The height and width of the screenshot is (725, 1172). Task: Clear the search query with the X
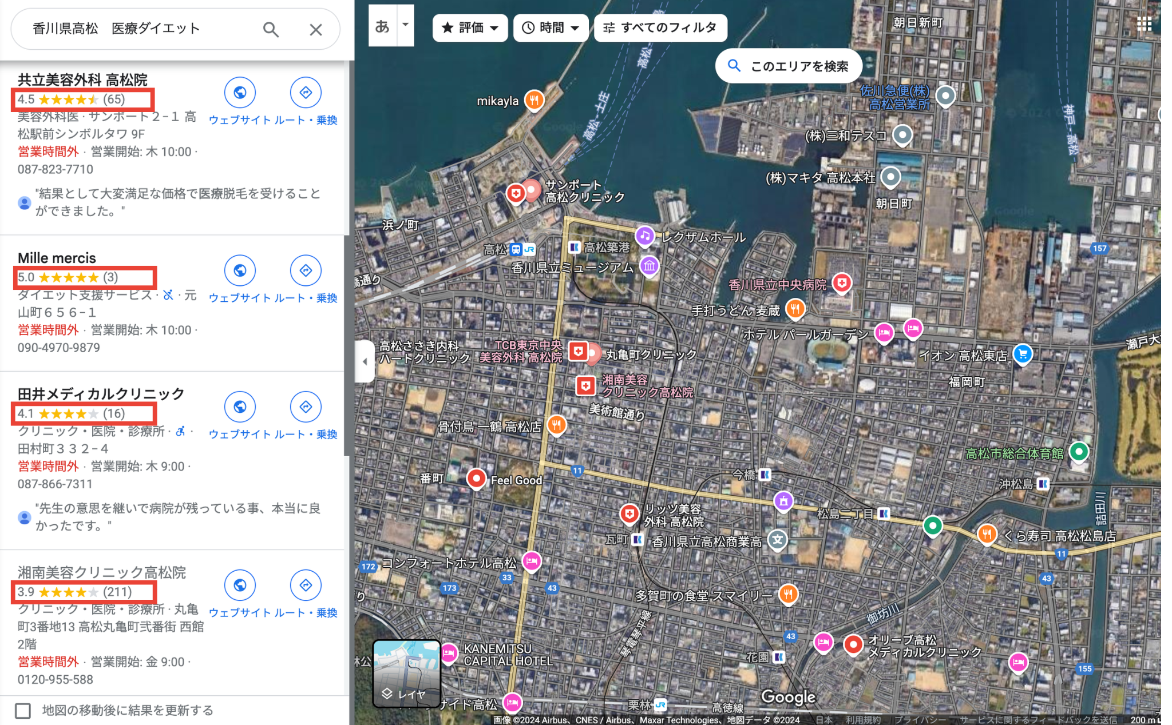(316, 29)
